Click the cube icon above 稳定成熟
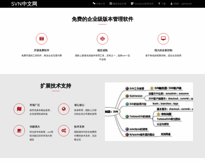This screenshot has height=162, width=205. [102, 39]
